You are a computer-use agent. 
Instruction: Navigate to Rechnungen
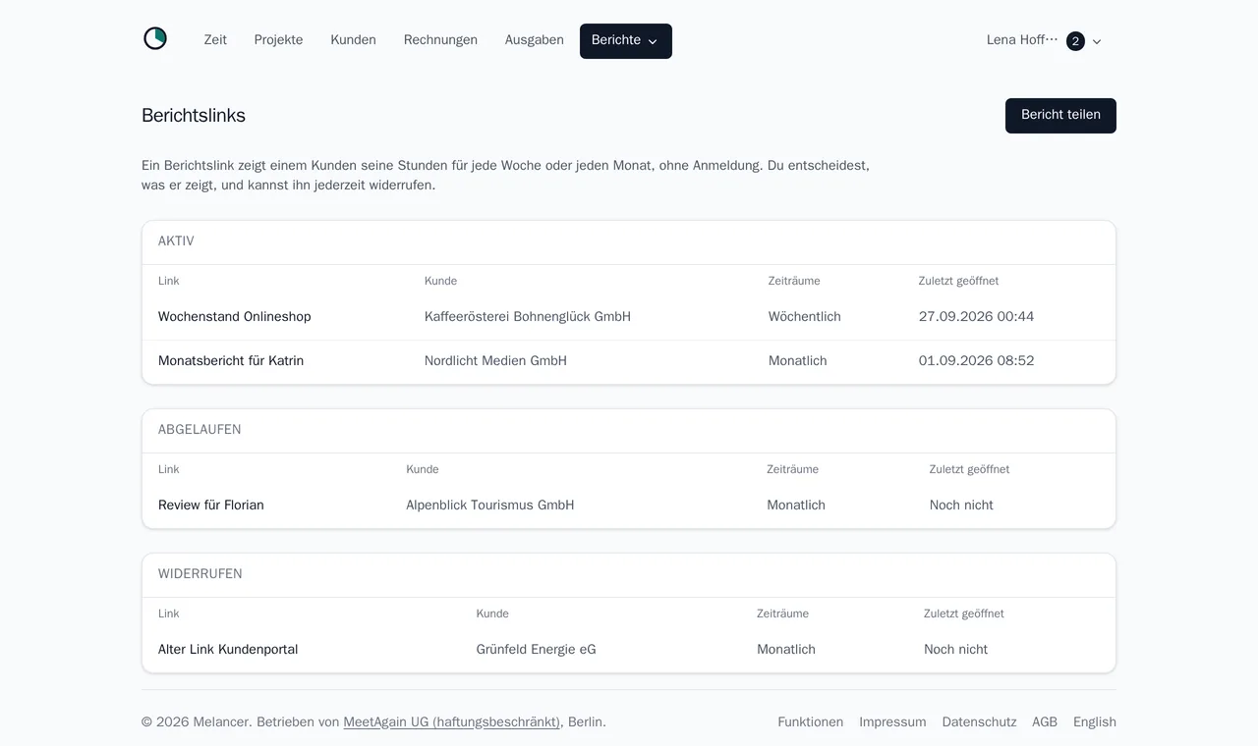coord(440,40)
